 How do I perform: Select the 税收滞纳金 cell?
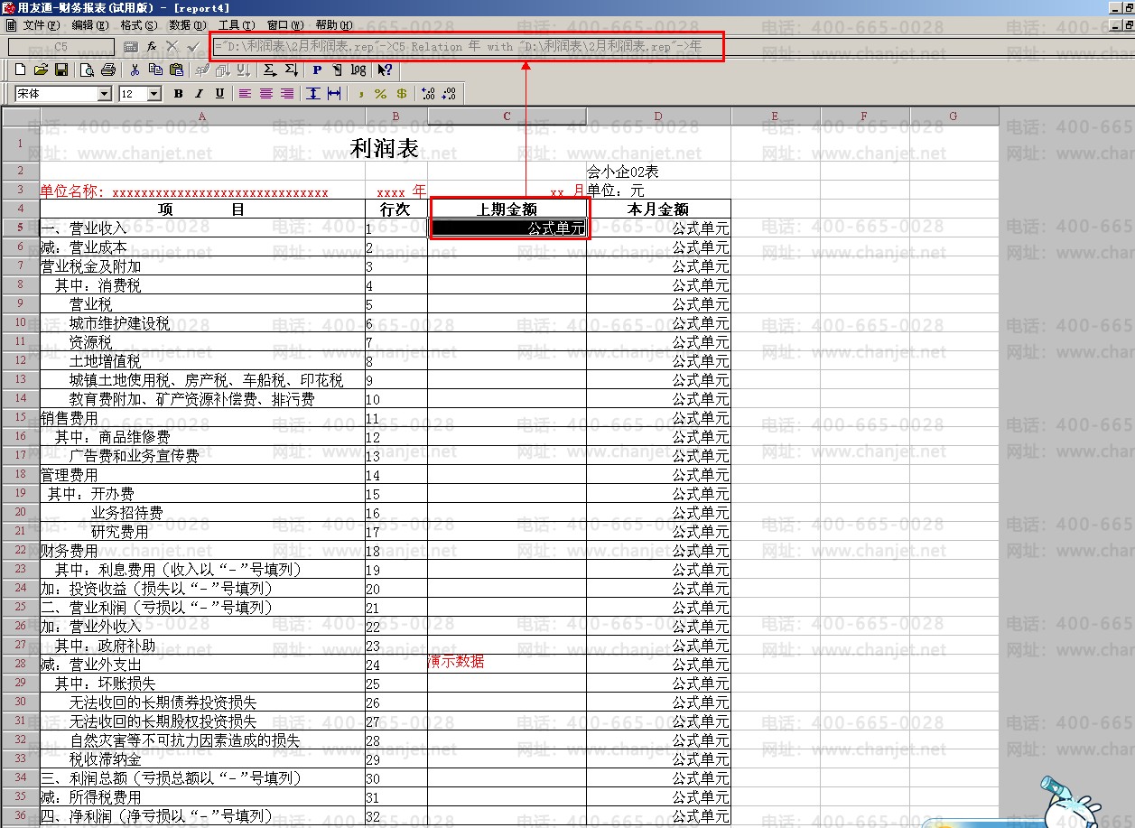click(x=202, y=759)
